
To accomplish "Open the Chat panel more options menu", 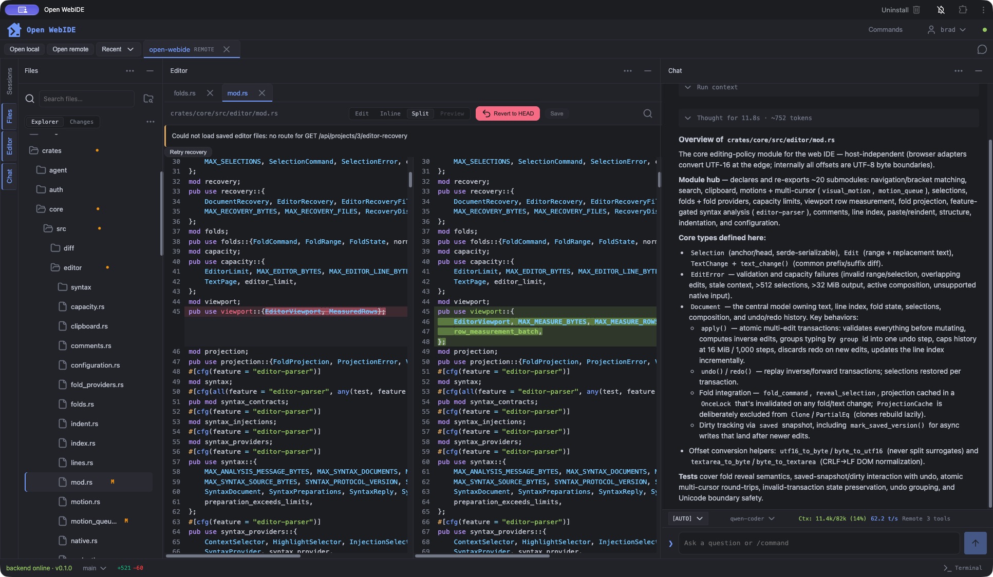I will tap(959, 71).
